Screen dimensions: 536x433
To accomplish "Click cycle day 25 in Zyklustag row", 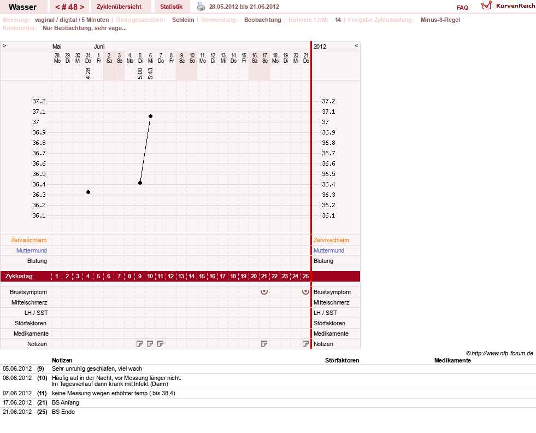I will coord(305,276).
